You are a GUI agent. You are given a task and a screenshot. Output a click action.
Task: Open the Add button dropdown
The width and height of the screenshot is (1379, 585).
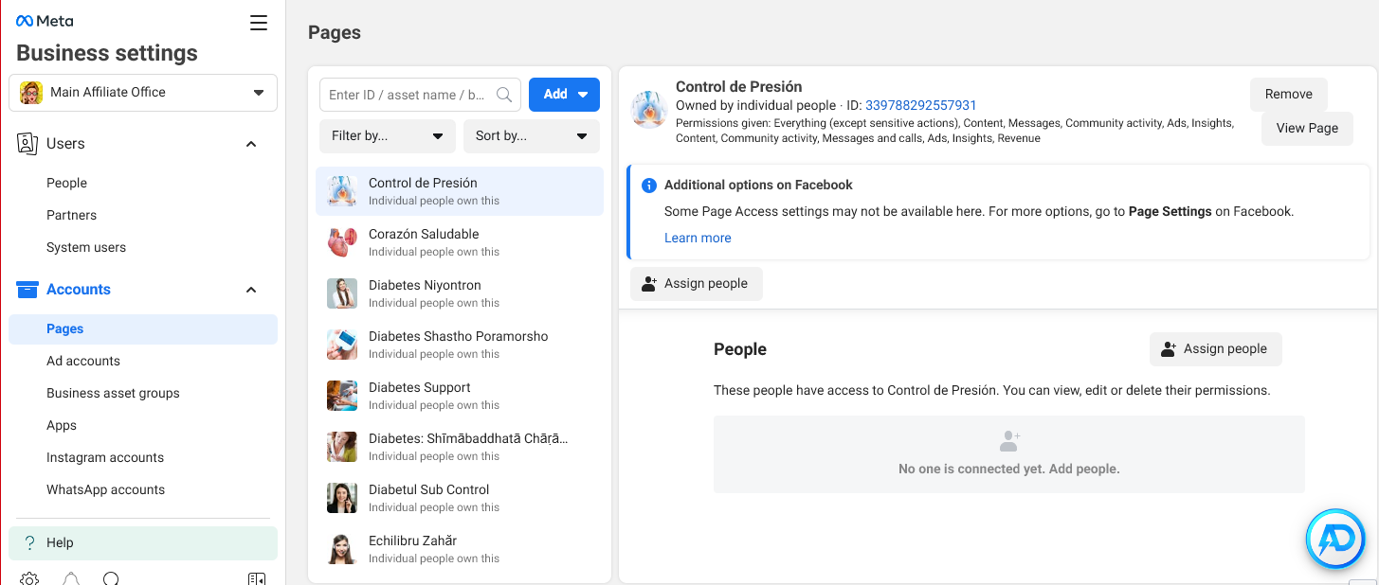click(564, 95)
